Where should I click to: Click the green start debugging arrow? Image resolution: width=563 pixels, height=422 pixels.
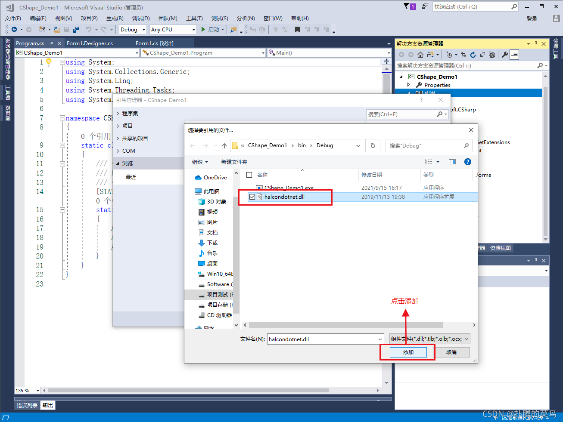(203, 29)
